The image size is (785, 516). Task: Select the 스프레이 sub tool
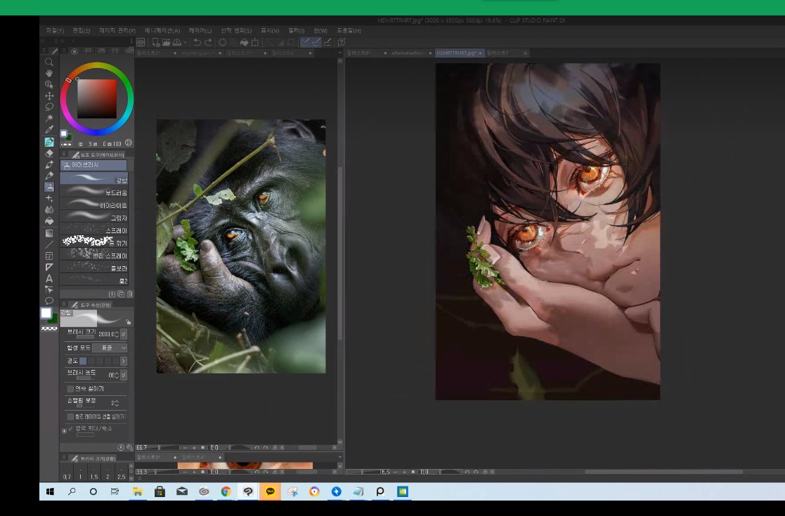point(94,230)
